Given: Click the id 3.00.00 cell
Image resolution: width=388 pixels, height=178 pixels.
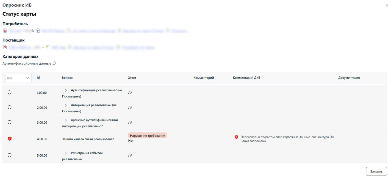Looking at the screenshot, I should point(42,123).
